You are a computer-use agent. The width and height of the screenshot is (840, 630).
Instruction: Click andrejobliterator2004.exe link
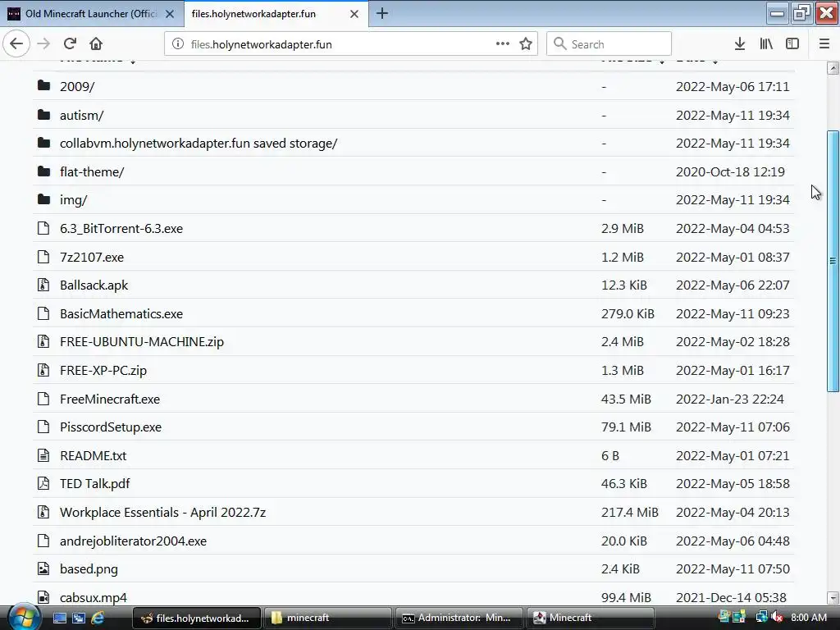coord(133,541)
